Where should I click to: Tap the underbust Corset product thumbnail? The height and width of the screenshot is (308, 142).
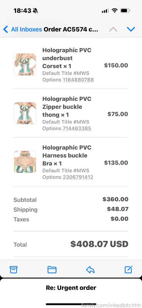(25, 64)
